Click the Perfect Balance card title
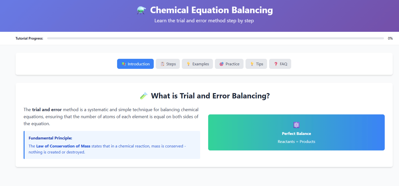Image resolution: width=399 pixels, height=186 pixels. tap(296, 134)
